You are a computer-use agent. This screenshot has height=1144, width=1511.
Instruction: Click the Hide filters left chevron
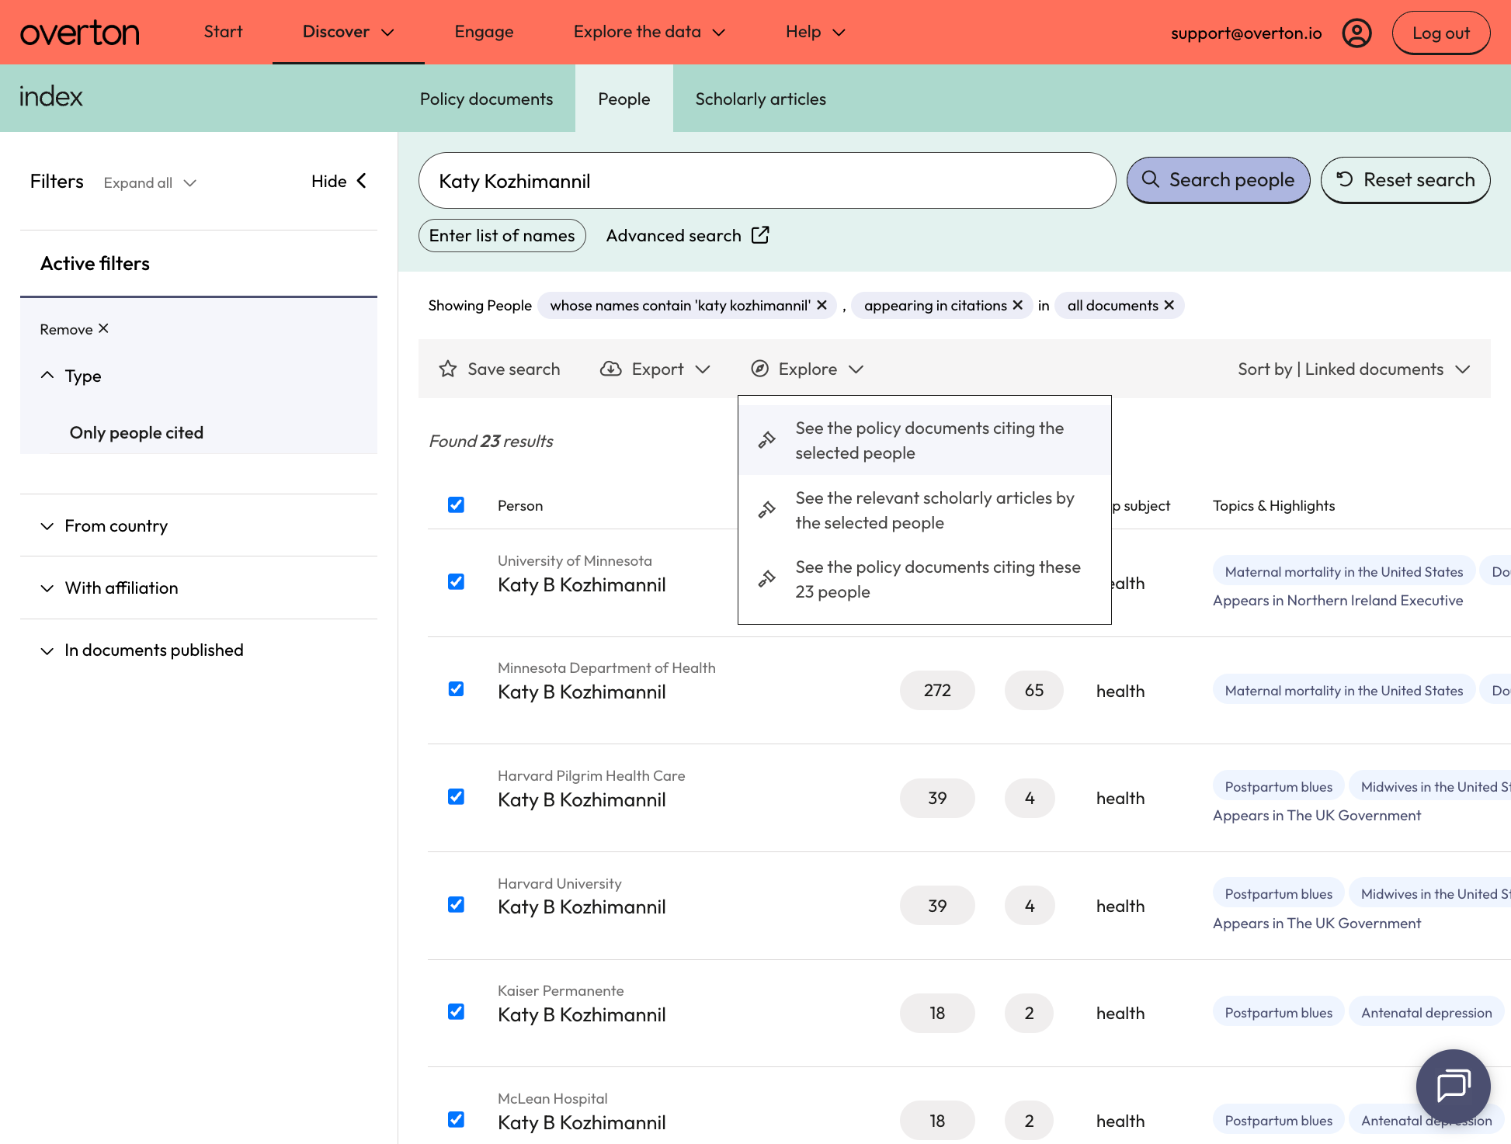361,181
